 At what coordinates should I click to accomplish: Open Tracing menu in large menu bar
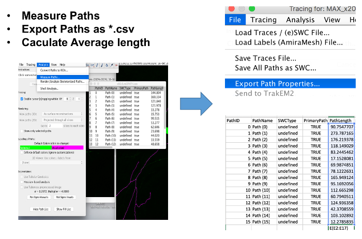click(263, 20)
